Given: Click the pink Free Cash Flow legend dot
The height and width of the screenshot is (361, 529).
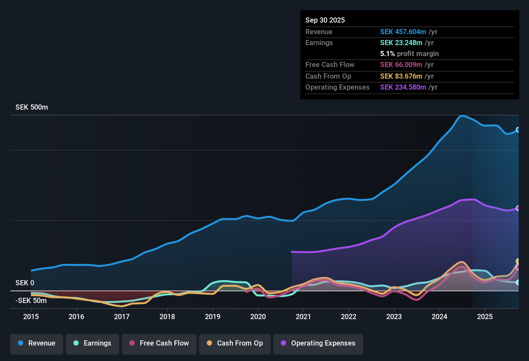Looking at the screenshot, I should tap(132, 343).
